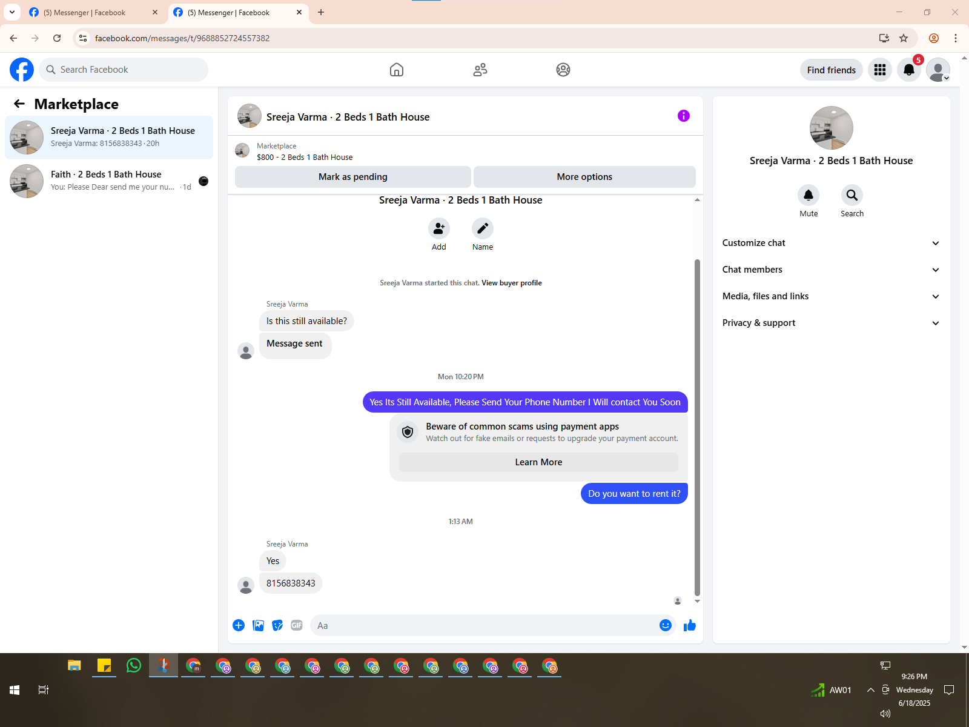
Task: Open the Chrome profile icon
Action: 934,38
